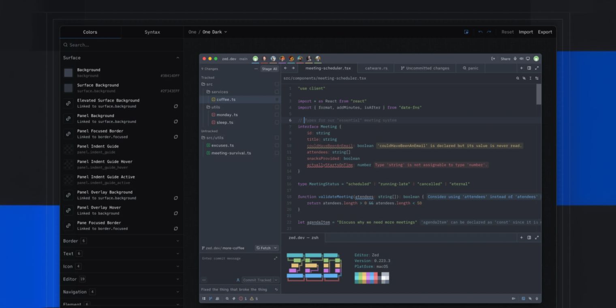Click the speaker audio icon in title bar
The image size is (616, 308).
(521, 59)
